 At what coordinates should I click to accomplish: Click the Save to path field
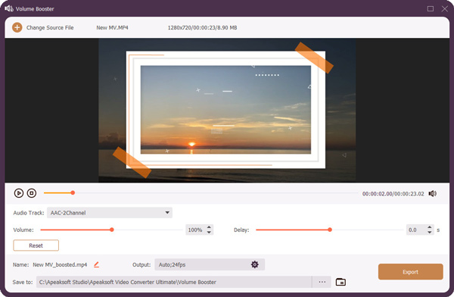click(174, 282)
